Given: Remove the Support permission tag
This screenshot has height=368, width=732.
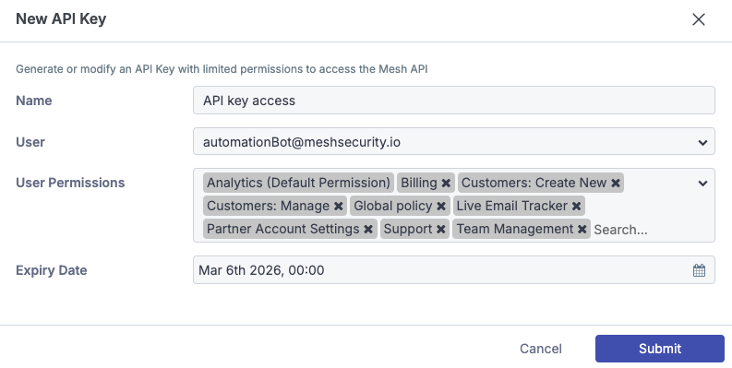Looking at the screenshot, I should coord(440,229).
